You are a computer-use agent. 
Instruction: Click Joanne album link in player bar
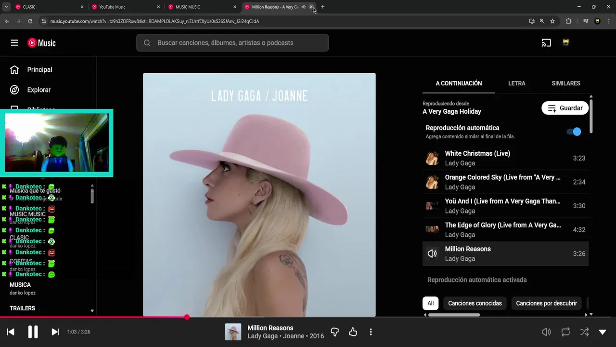click(x=293, y=336)
